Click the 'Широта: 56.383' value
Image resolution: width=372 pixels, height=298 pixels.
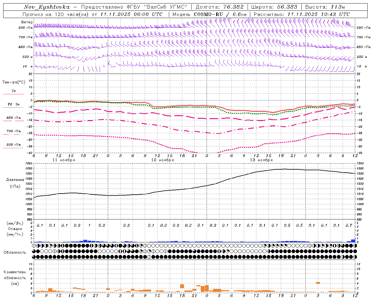coord(274,7)
